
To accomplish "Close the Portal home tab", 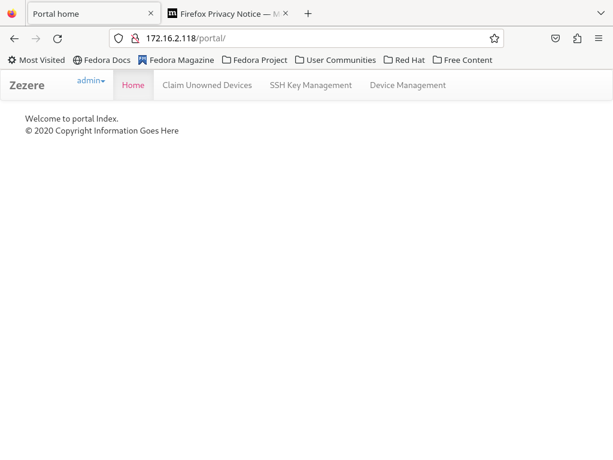I will click(151, 13).
